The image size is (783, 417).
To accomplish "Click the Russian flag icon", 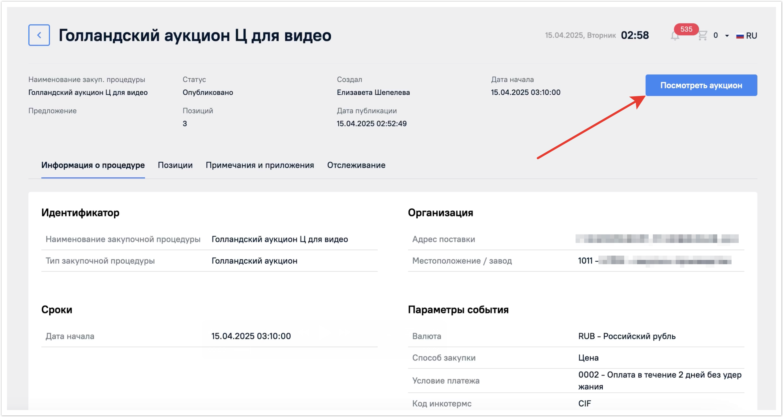I will 740,36.
